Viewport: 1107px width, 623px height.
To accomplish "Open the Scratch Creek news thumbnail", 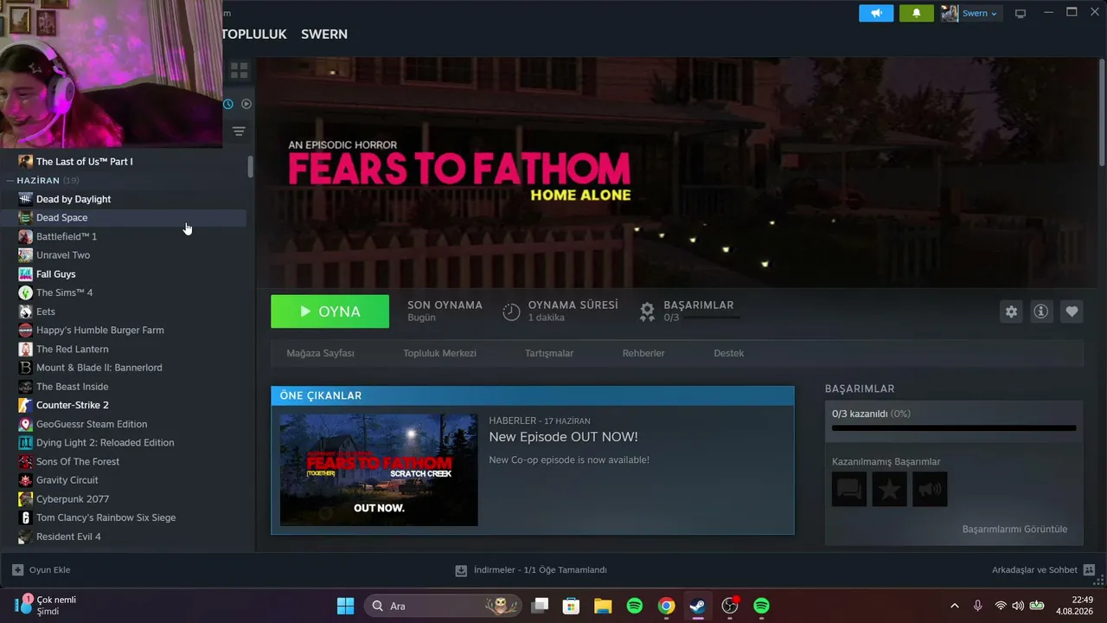I will click(379, 470).
